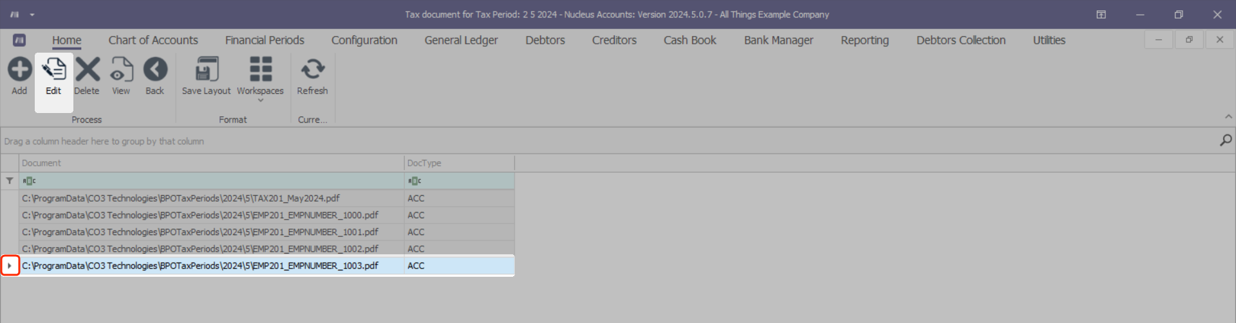The height and width of the screenshot is (323, 1236).
Task: Sort by the DocType column header
Action: pyautogui.click(x=459, y=163)
